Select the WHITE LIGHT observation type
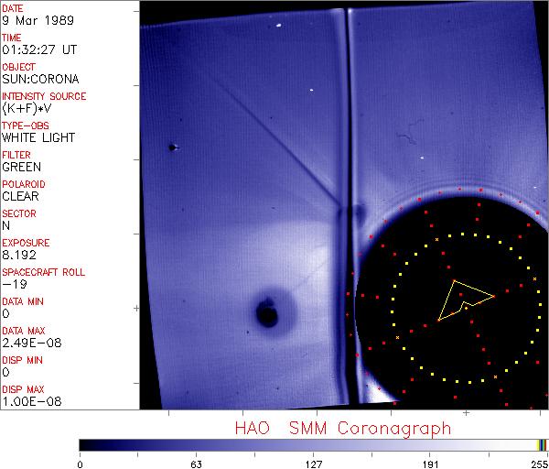The image size is (549, 469). click(38, 138)
